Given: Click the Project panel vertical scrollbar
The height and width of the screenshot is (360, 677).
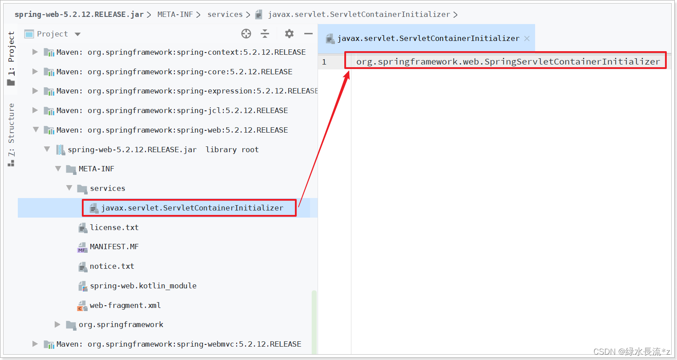Looking at the screenshot, I should click(314, 322).
